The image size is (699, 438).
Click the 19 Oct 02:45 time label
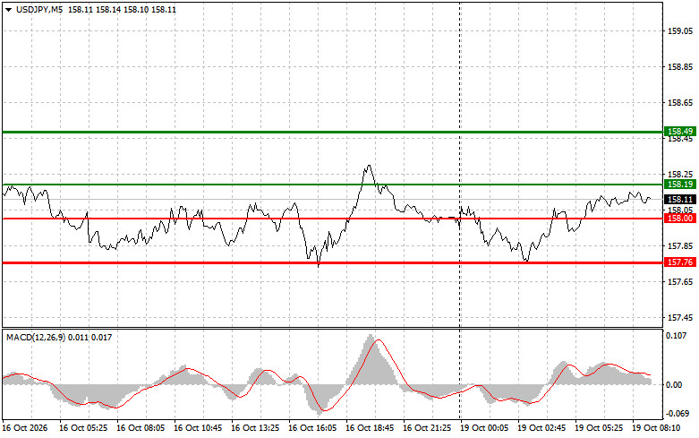pos(541,428)
